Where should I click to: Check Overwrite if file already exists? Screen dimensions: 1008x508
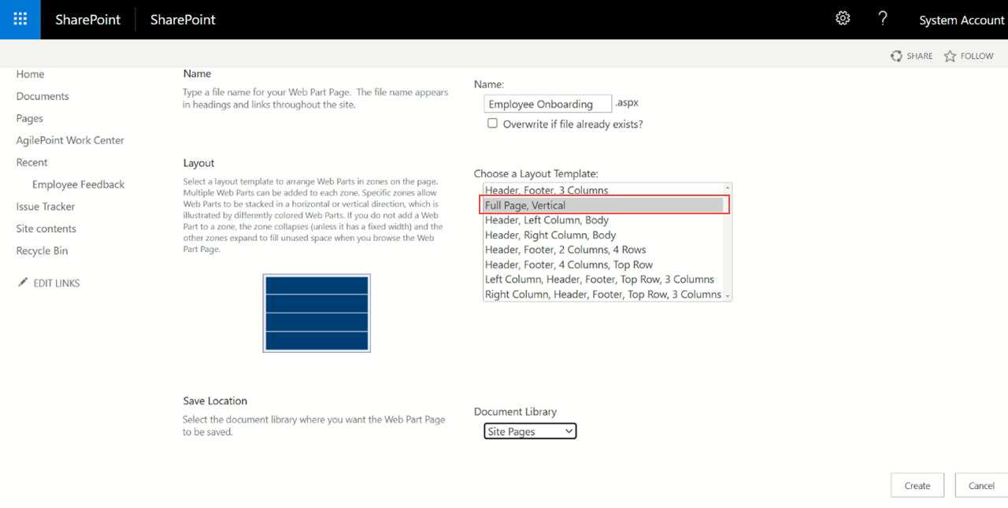click(492, 124)
